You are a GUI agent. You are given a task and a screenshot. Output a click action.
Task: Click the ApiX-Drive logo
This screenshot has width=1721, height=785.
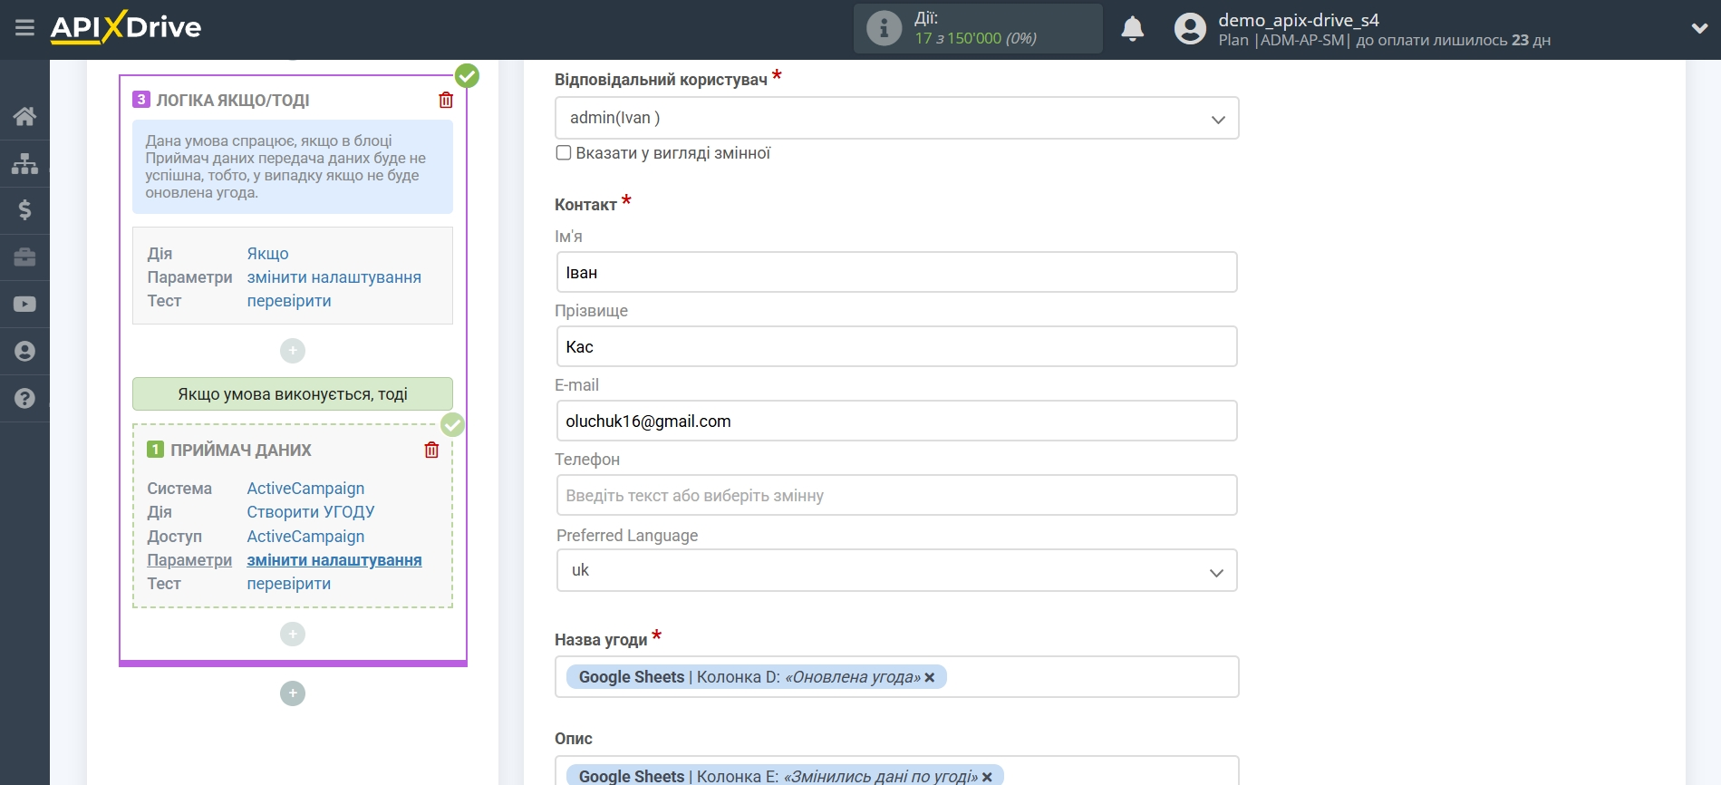[126, 27]
